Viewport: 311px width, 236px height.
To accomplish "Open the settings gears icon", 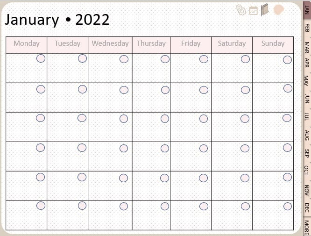I will point(241,10).
